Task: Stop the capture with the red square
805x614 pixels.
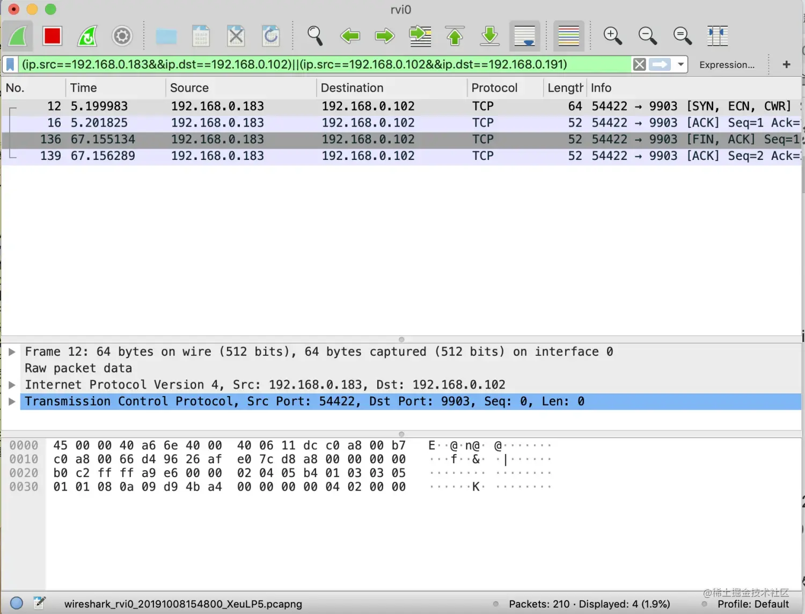Action: click(x=53, y=36)
